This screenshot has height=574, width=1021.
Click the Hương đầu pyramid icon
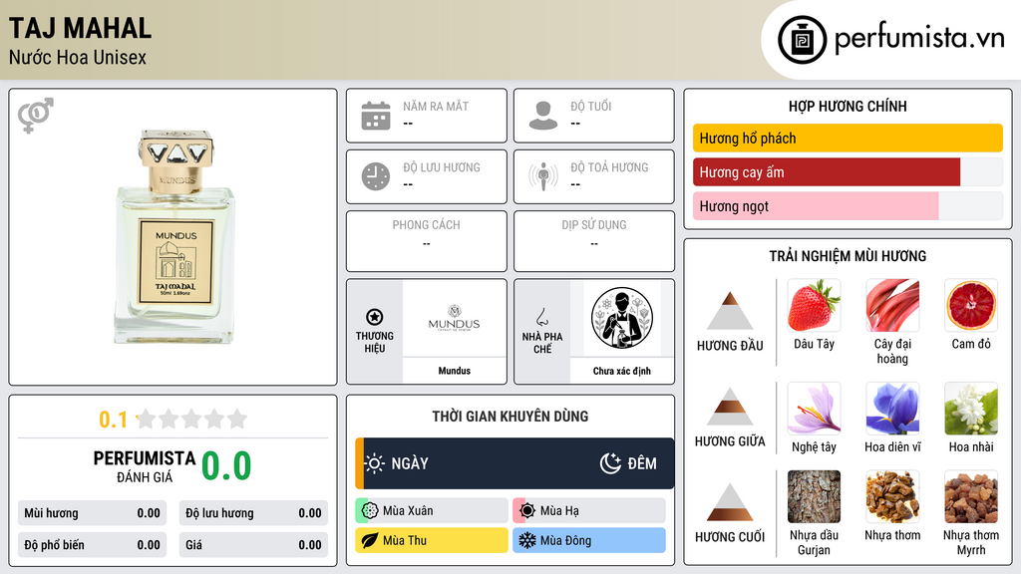(x=730, y=311)
